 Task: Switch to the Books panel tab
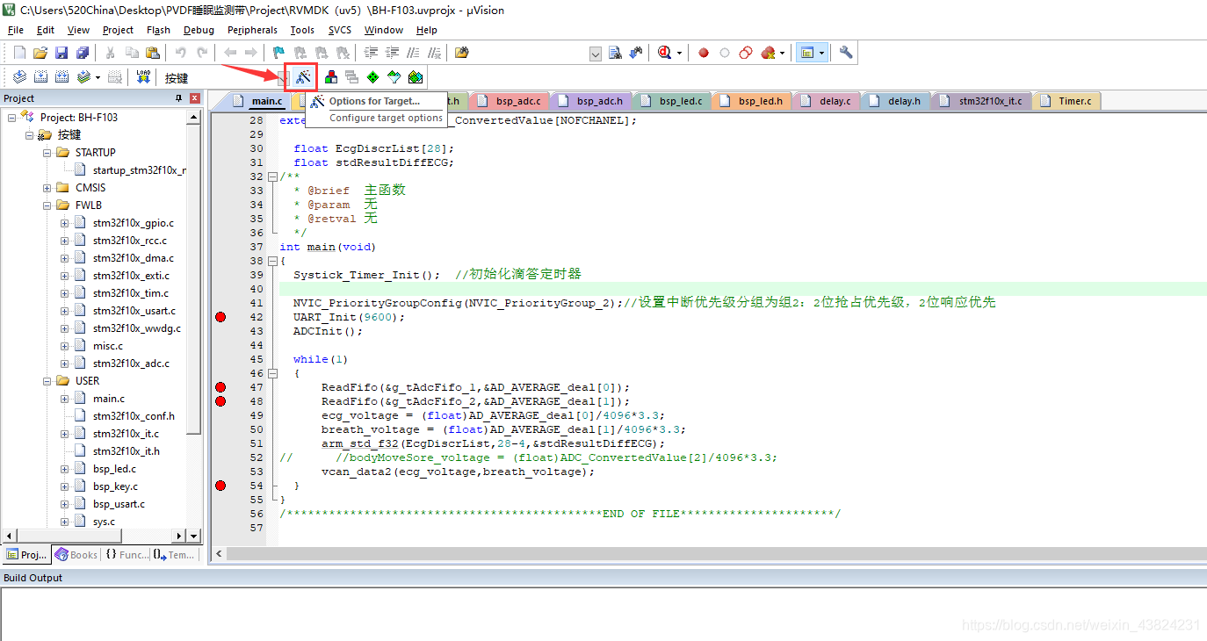pyautogui.click(x=76, y=555)
